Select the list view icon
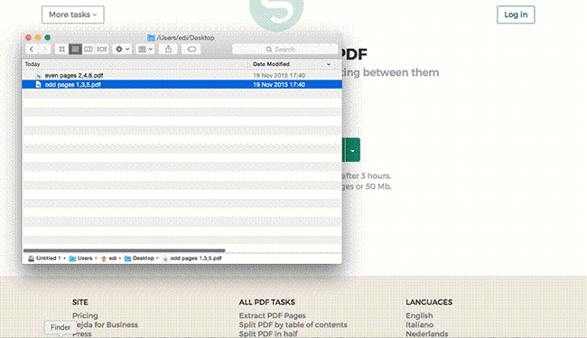Viewport: 587px width, 338px height. tap(75, 49)
